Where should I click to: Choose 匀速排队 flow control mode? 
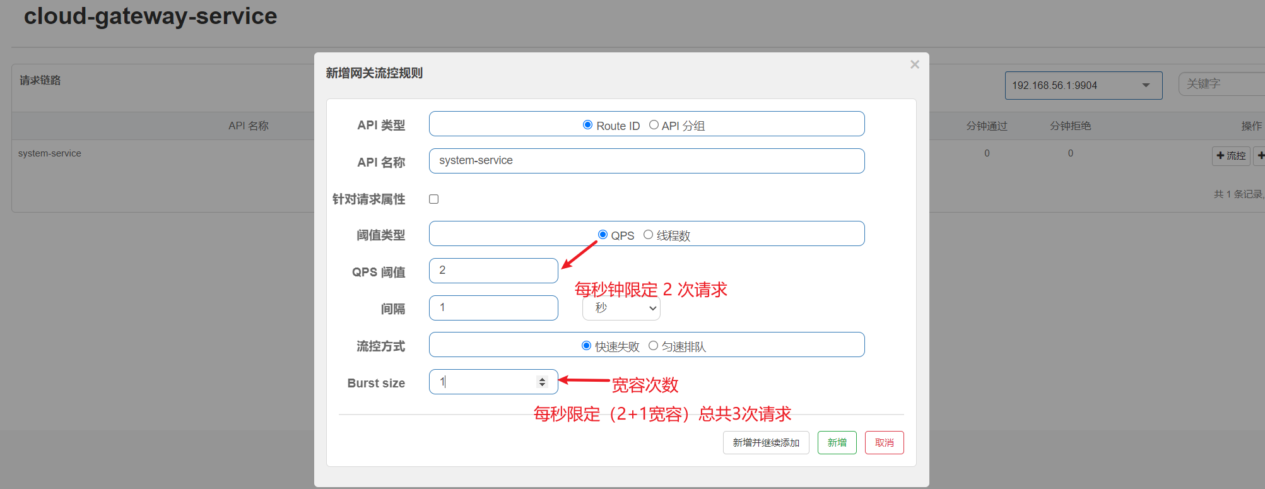tap(653, 346)
